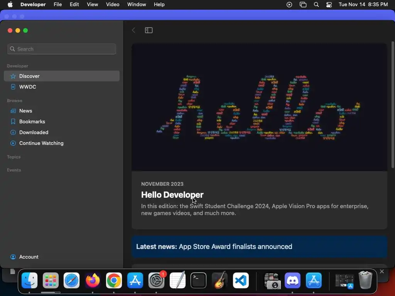Expand the Topics section

pyautogui.click(x=14, y=157)
